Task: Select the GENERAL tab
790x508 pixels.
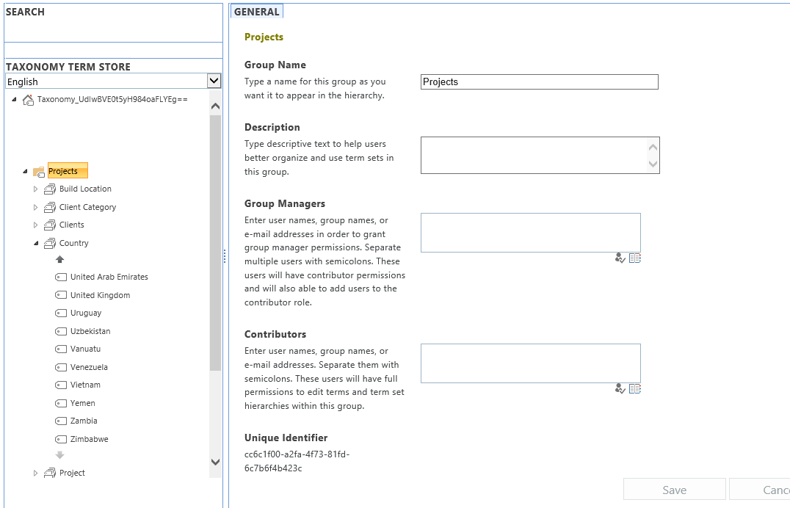Action: pyautogui.click(x=256, y=12)
